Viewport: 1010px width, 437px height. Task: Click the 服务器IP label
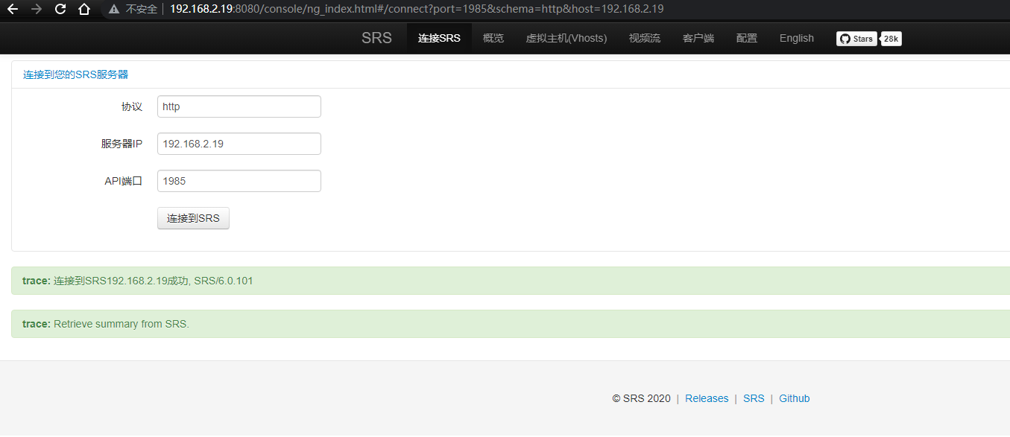(x=121, y=144)
